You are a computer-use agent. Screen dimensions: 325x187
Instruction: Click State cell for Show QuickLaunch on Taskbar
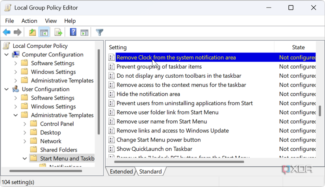[x=297, y=149]
